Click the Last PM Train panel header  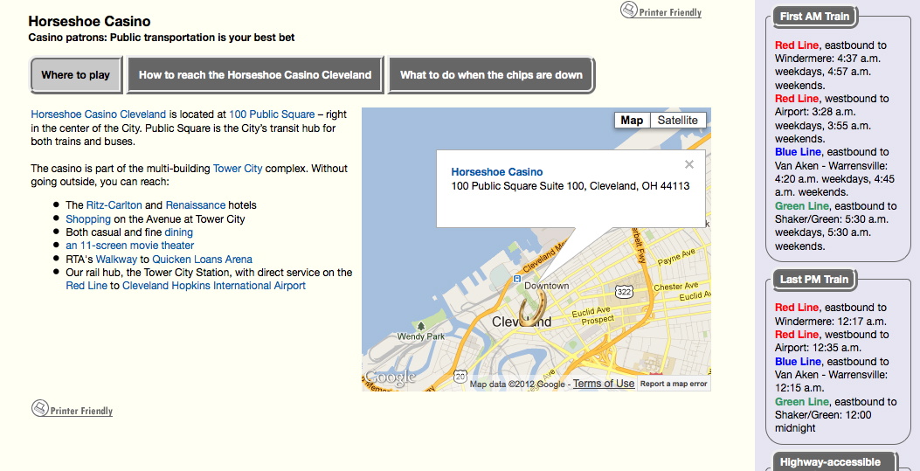pos(814,280)
